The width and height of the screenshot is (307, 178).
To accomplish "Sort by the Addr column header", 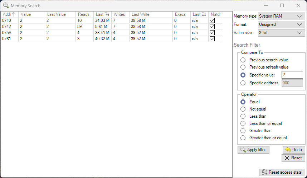I will [x=9, y=14].
